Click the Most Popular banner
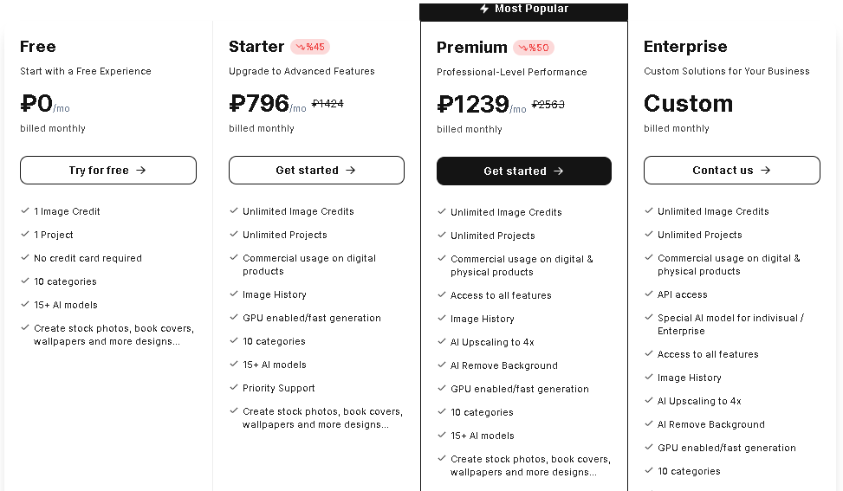This screenshot has height=491, width=843. (523, 12)
